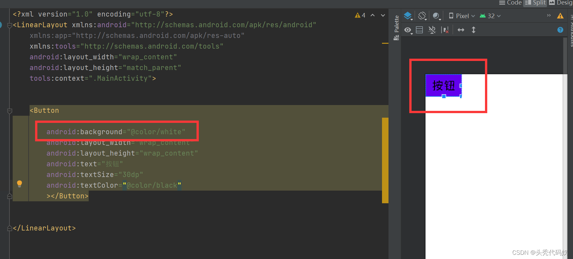Toggle baseline alignment strike-through icon

432,30
